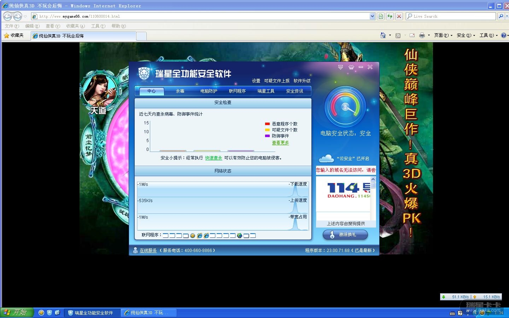
Task: Switch to the 杀毒 tab
Action: [180, 91]
